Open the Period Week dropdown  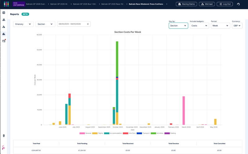tap(220, 26)
